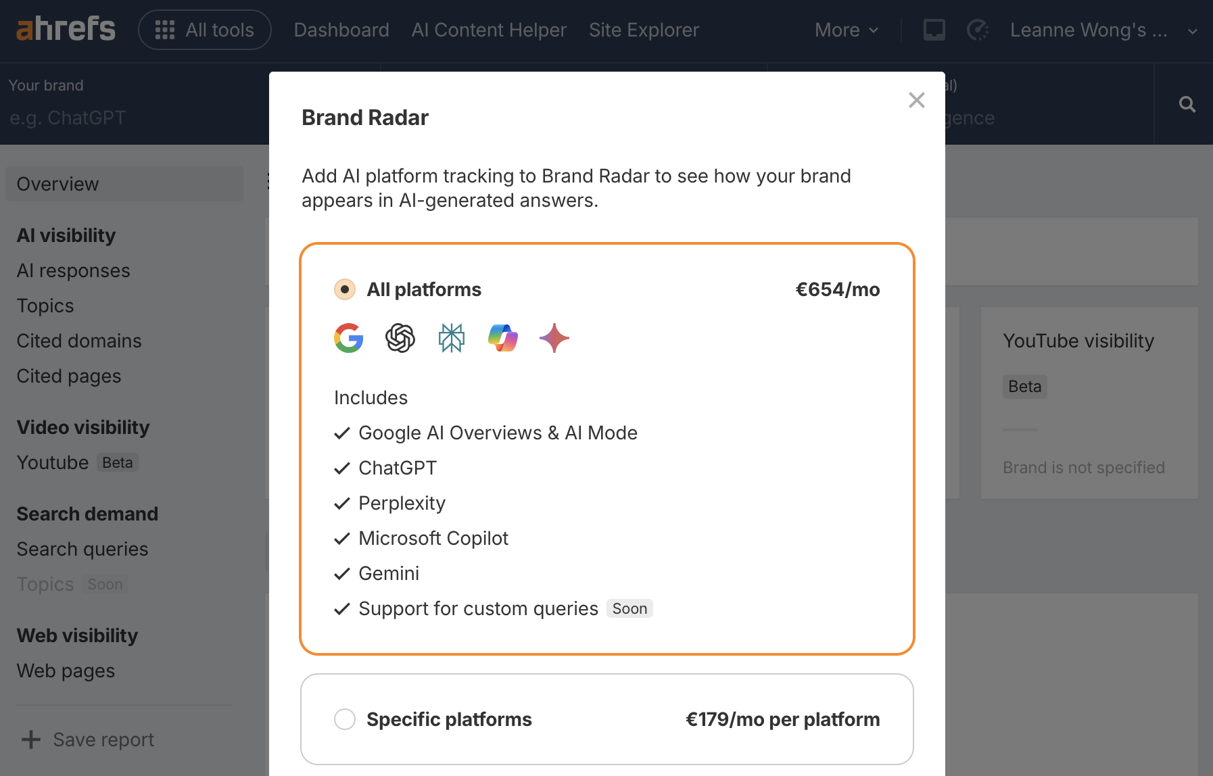Select the Perplexity platform icon
Image resolution: width=1213 pixels, height=776 pixels.
(450, 338)
